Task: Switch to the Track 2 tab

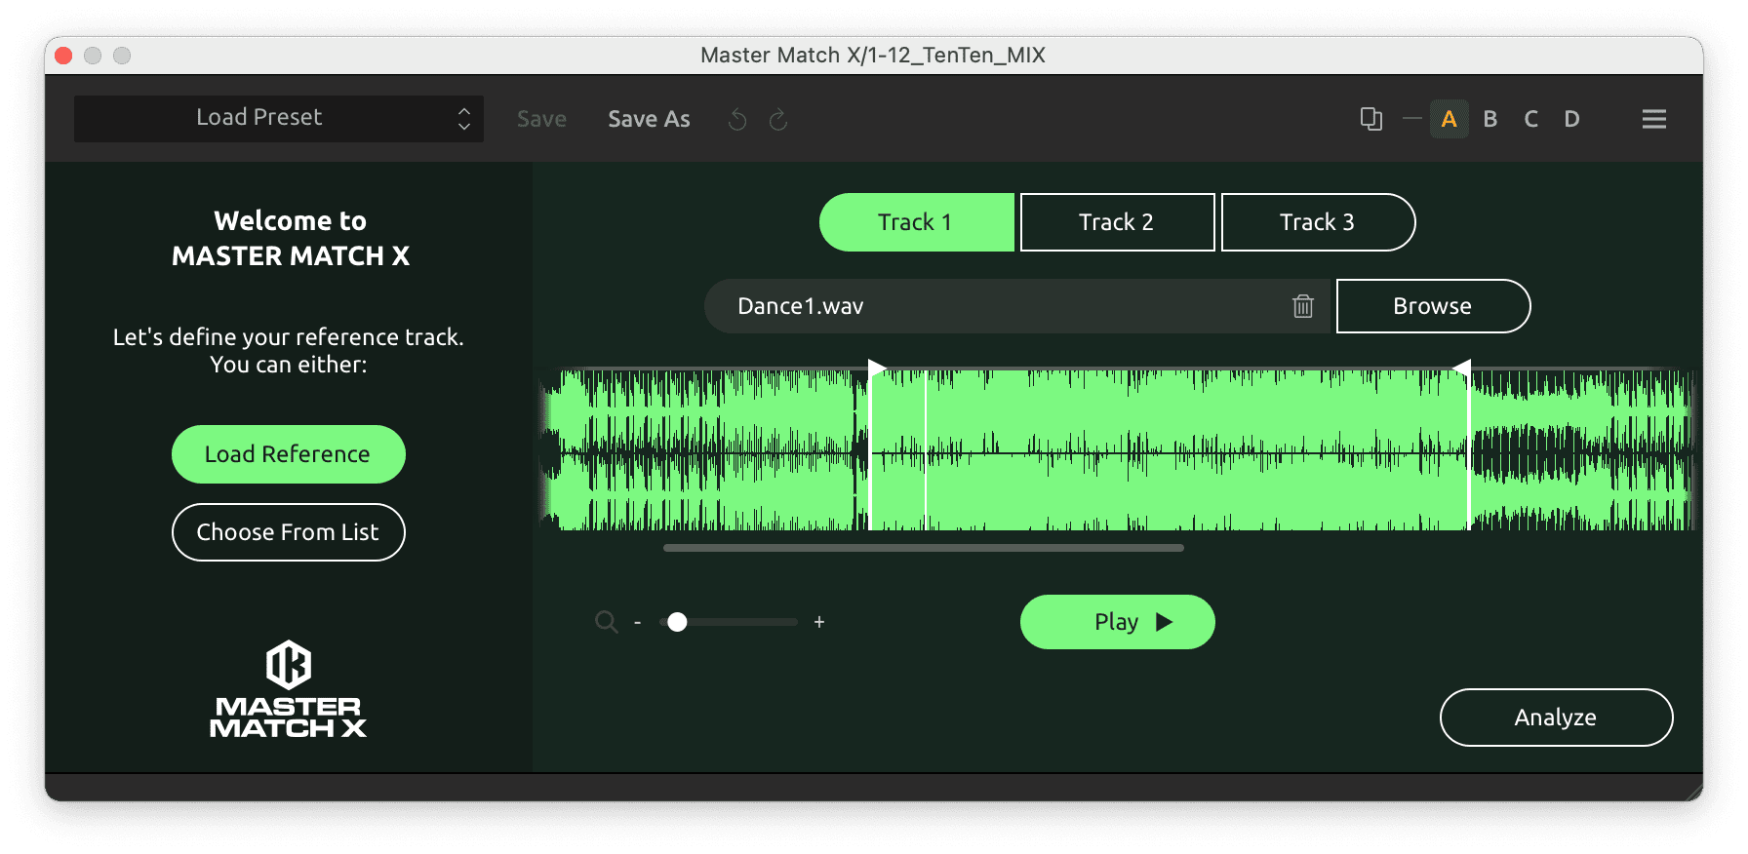Action: [x=1117, y=222]
